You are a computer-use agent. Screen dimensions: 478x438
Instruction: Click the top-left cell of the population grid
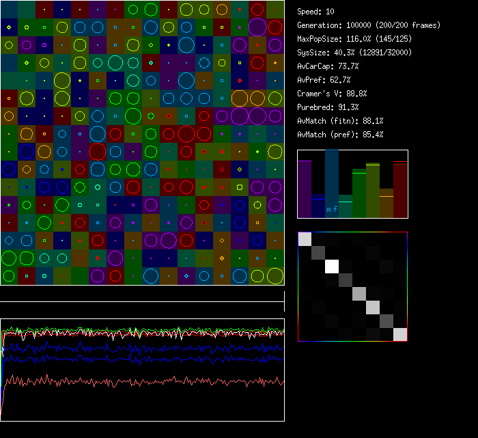(x=9, y=9)
